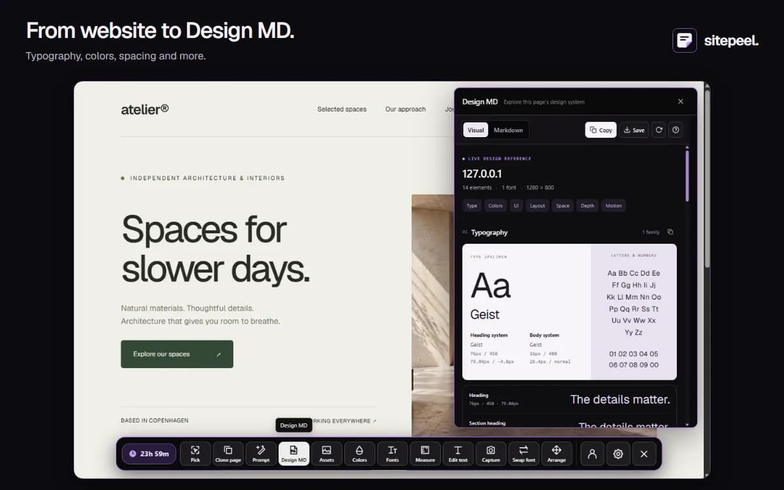Open the Clone page tool
784x490 pixels.
228,453
